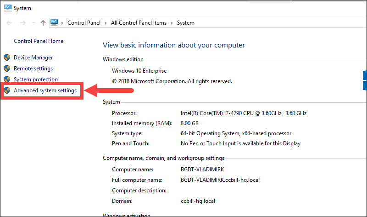
Task: Expand the chevron before Control Panel
Action: 62,23
